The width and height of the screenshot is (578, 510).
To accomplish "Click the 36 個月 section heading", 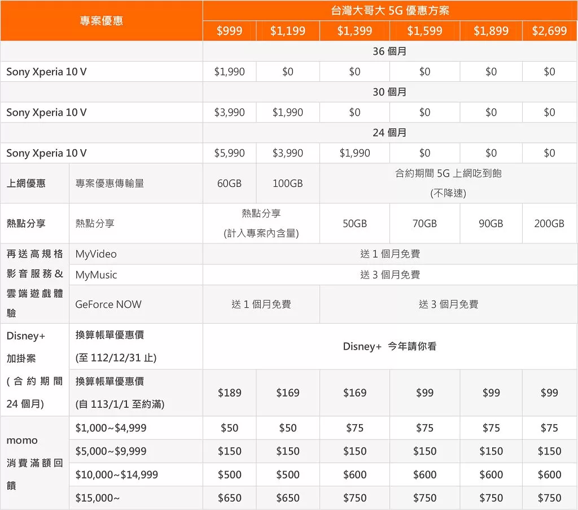I will coord(389,51).
